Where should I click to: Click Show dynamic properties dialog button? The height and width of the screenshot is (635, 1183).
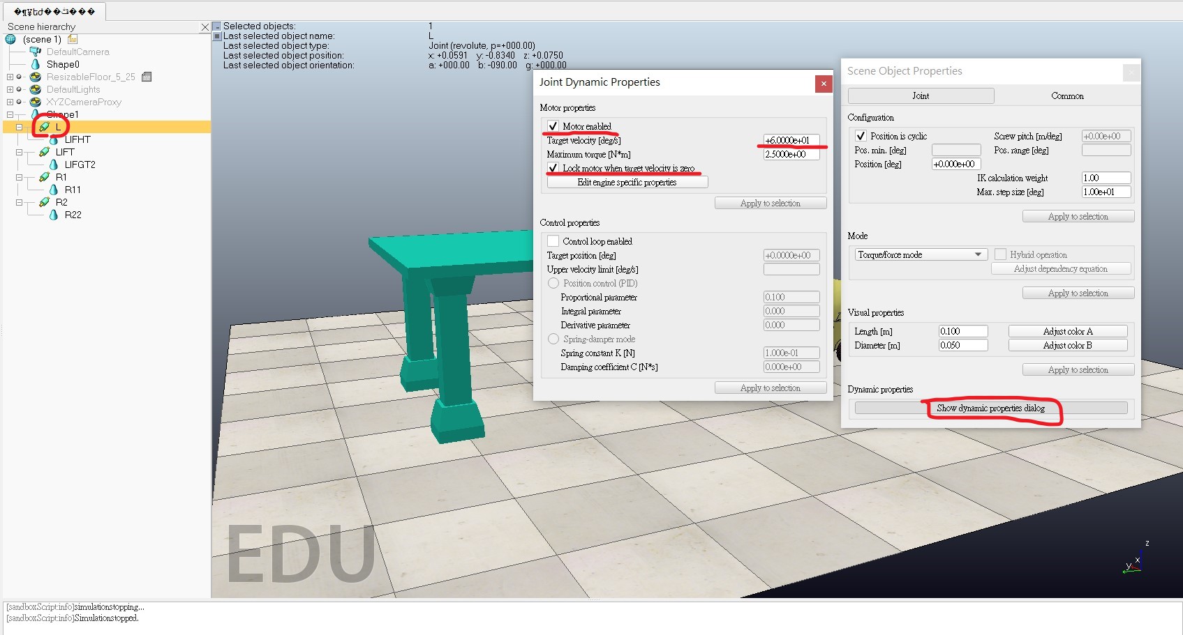(x=991, y=408)
